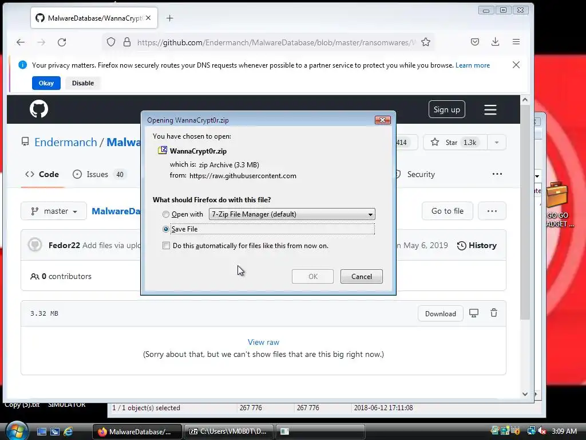Image resolution: width=586 pixels, height=440 pixels.
Task: Follow the Learn more link
Action: (472, 65)
